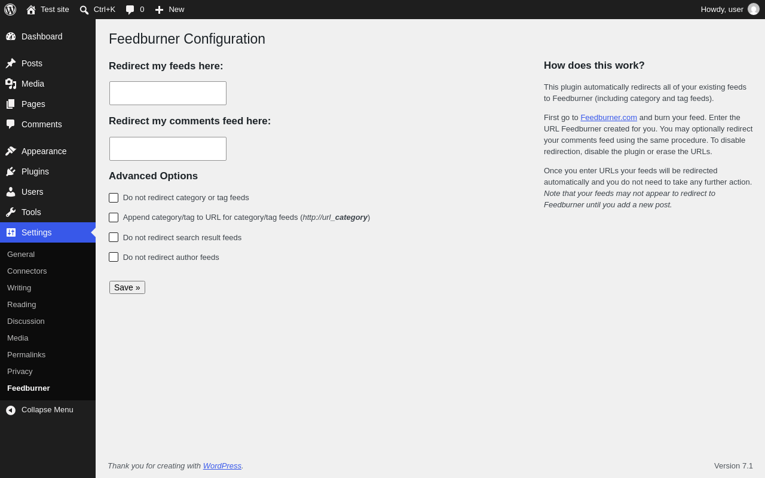The image size is (765, 478).
Task: Tick Do not redirect author feeds
Action: click(x=114, y=257)
